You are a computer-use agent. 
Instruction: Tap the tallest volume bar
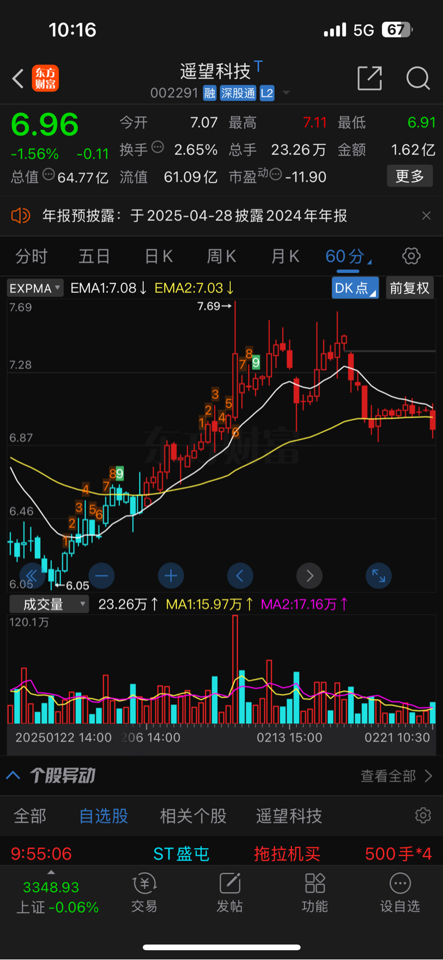(x=235, y=670)
